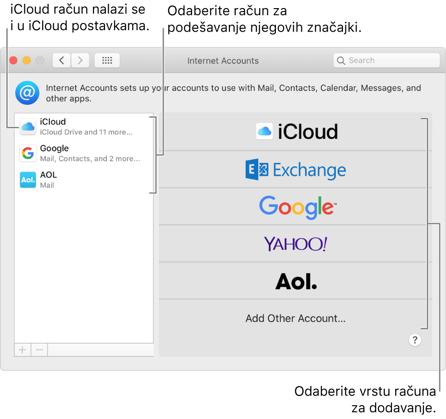Click the magnifying glass search icon
The image size is (446, 419).
click(x=341, y=60)
